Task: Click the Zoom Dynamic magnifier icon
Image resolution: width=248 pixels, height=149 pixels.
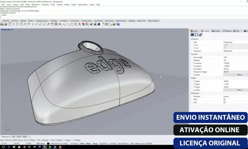Action: pos(37,24)
